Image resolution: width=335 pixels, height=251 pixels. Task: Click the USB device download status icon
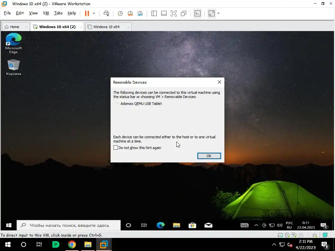click(x=314, y=235)
